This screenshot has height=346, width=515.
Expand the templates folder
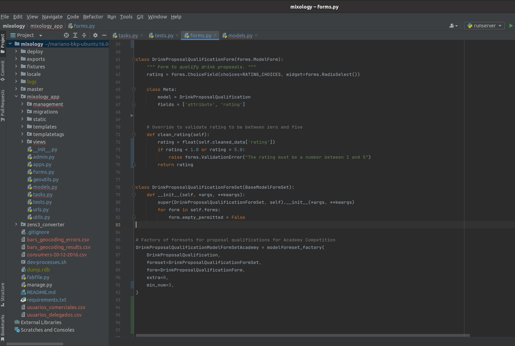[x=23, y=127]
